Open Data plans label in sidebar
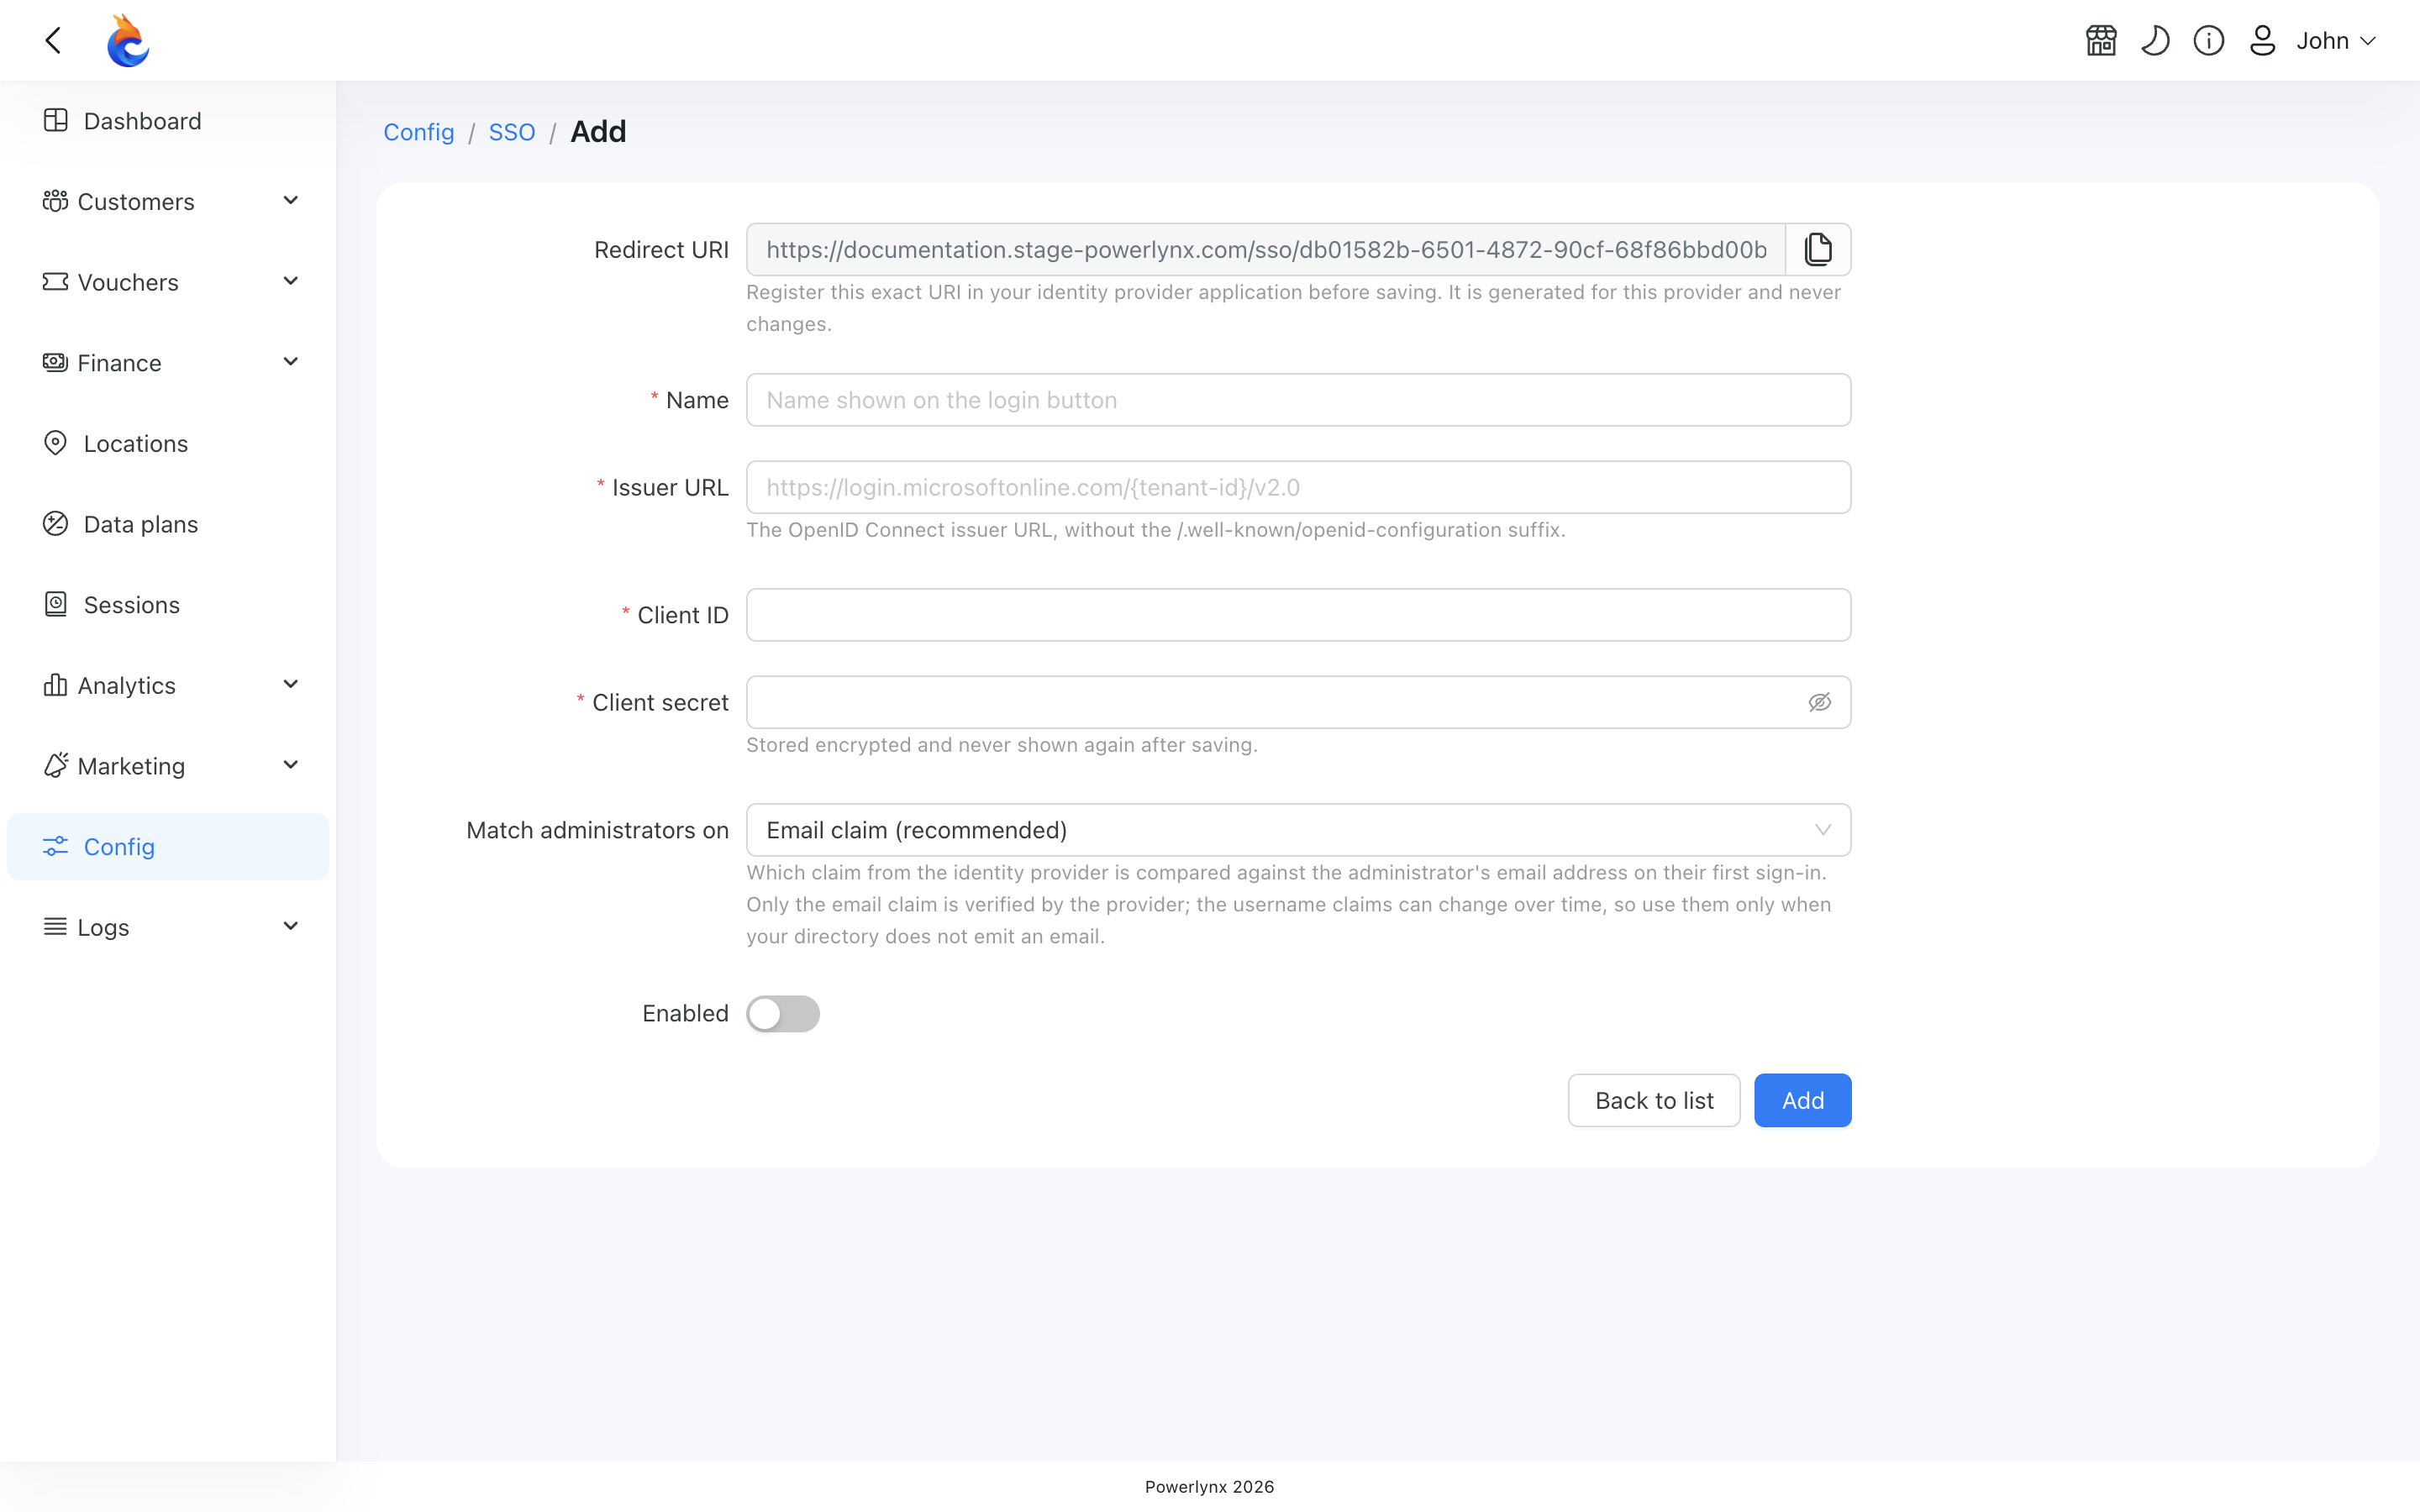The image size is (2420, 1512). click(141, 524)
